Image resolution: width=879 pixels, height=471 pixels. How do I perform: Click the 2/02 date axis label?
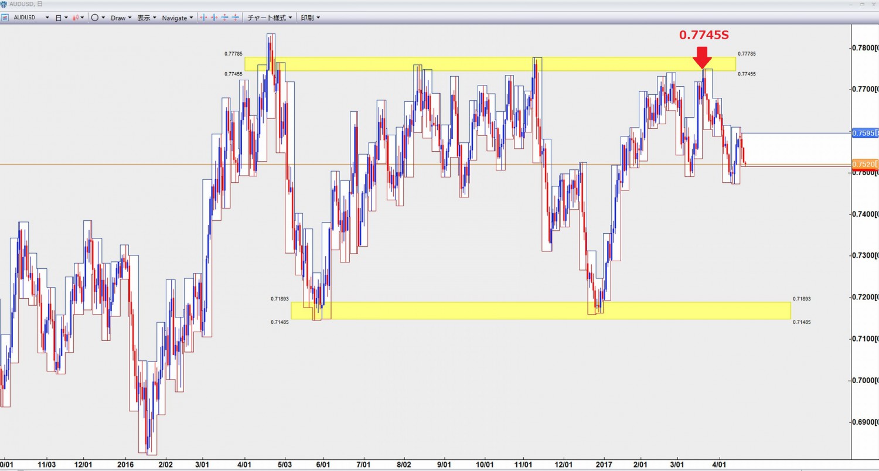[166, 463]
